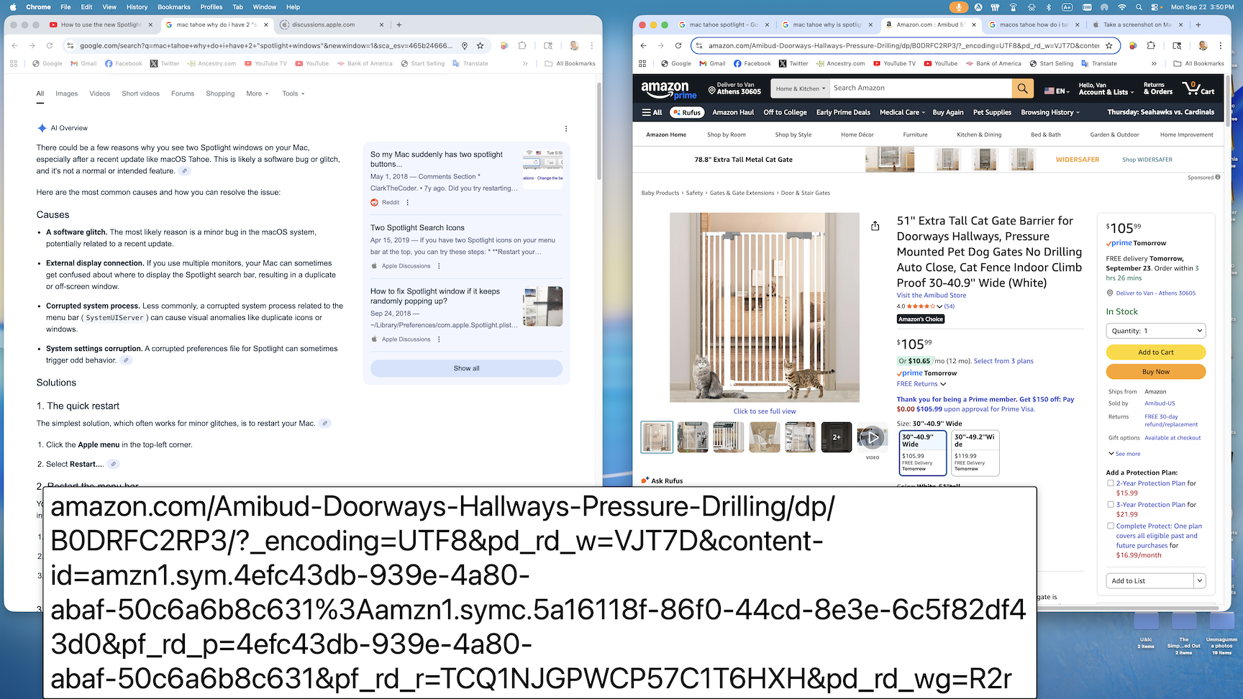Open the Account & Lists dropdown
This screenshot has height=699, width=1243.
pos(1106,88)
